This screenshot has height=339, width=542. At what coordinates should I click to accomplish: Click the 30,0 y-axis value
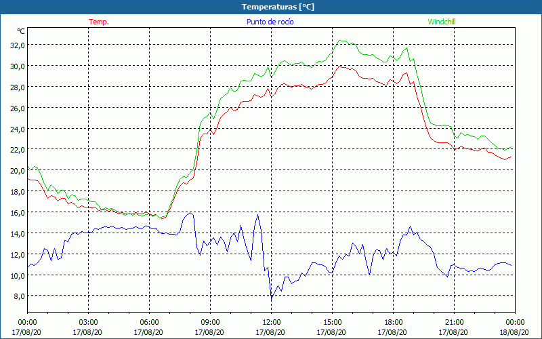coord(18,66)
